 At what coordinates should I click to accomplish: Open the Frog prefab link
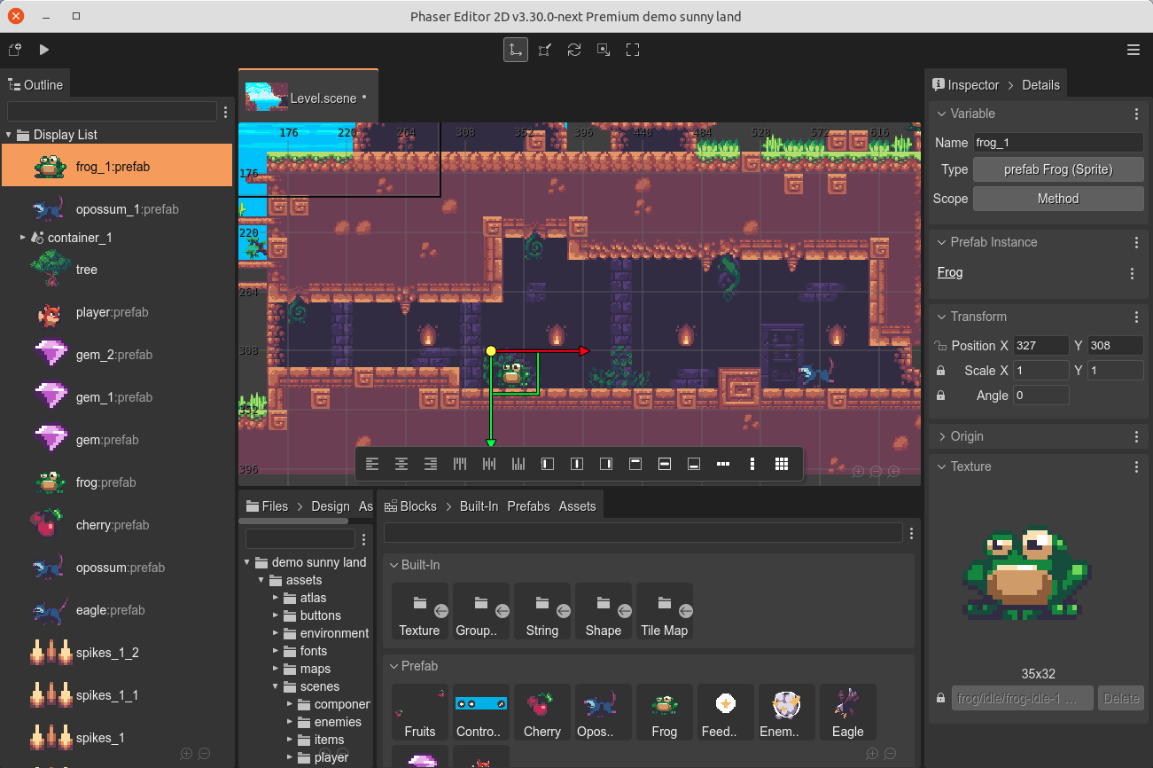950,272
